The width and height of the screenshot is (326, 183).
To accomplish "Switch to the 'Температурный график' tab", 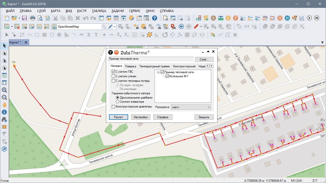I will click(155, 66).
